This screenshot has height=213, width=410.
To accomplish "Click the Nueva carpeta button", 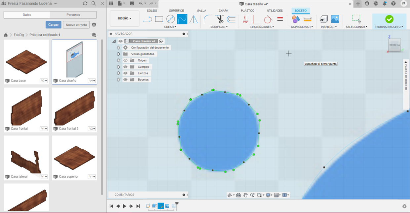I will tap(76, 25).
